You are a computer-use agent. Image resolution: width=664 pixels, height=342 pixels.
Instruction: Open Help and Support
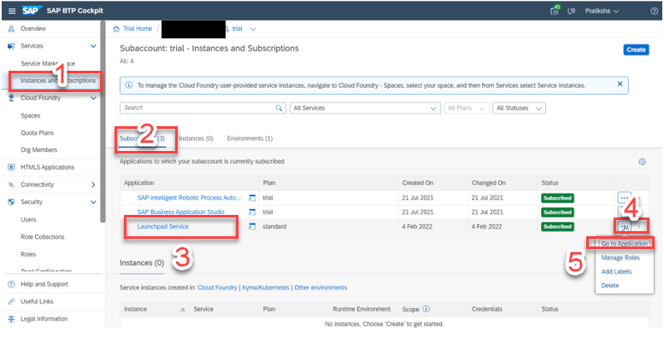point(44,284)
